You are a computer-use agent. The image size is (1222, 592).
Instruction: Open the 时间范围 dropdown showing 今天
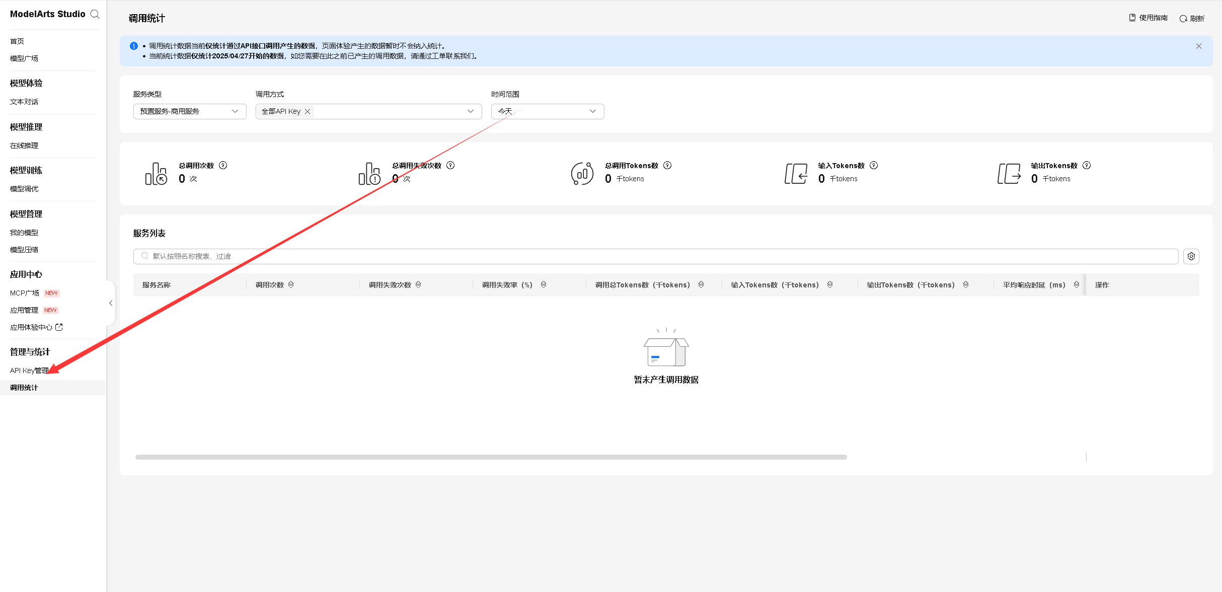click(547, 111)
